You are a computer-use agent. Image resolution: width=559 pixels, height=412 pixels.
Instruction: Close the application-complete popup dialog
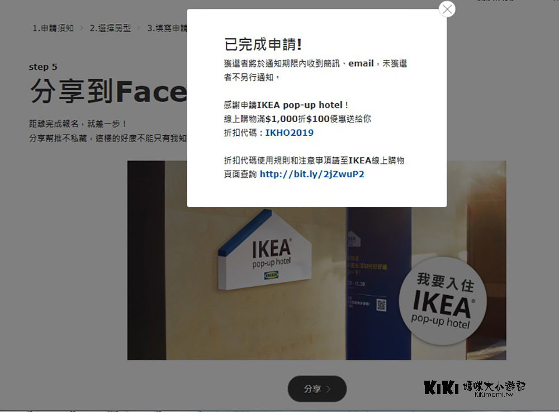pyautogui.click(x=447, y=10)
